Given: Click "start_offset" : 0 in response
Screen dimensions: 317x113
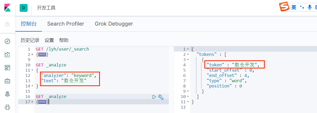Looking at the screenshot, I should [230, 70].
